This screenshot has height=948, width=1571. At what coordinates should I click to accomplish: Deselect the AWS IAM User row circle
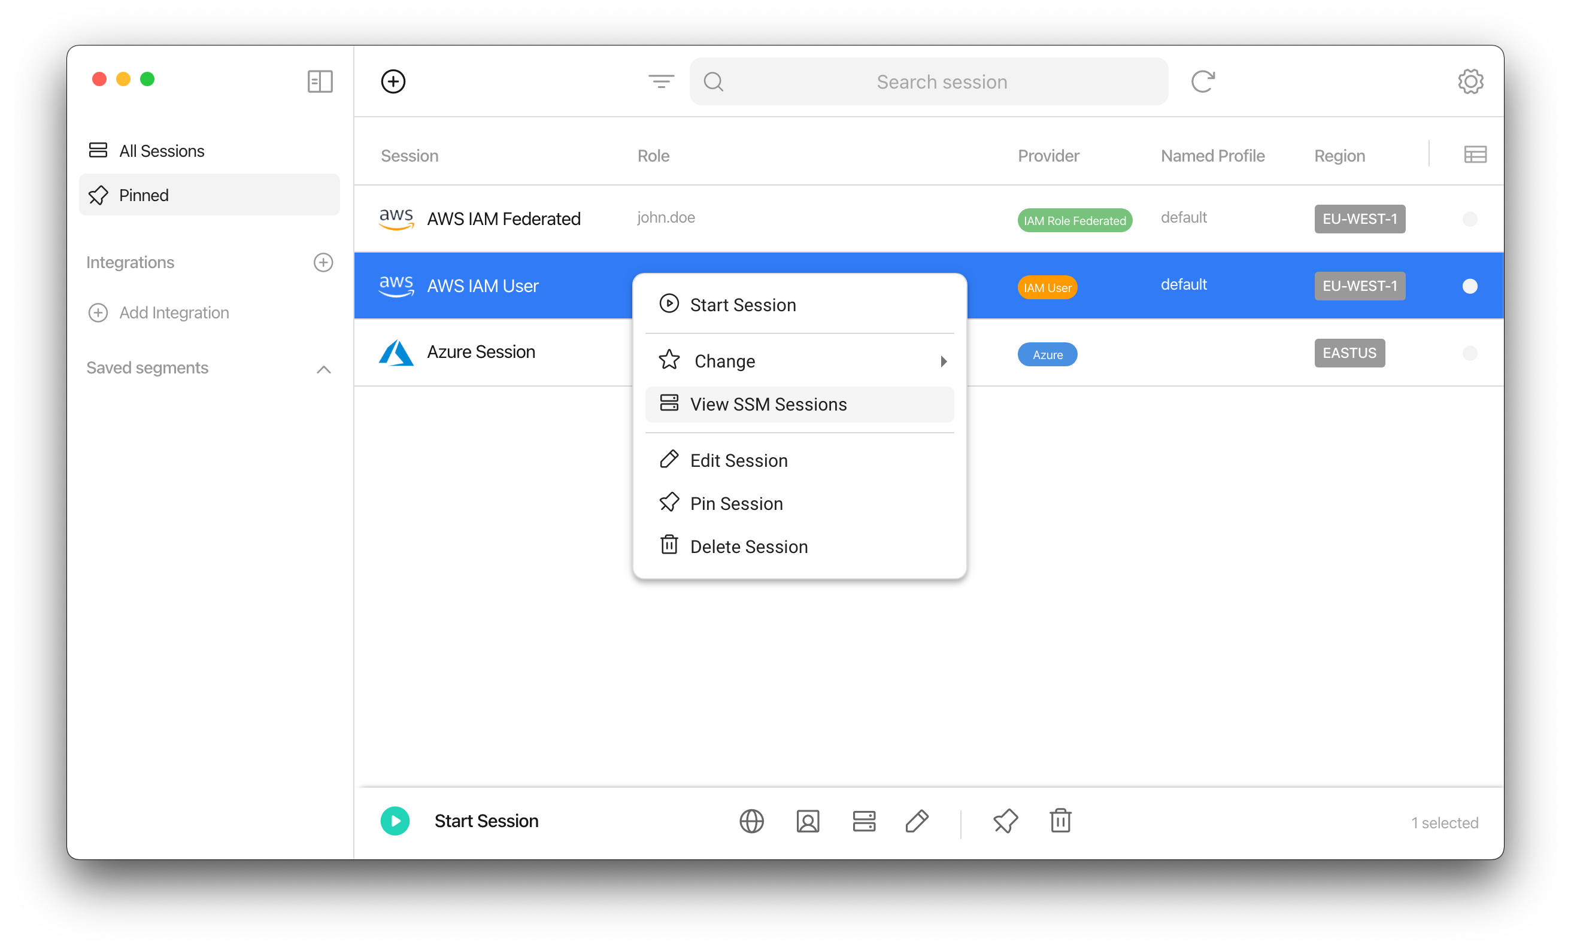point(1470,285)
